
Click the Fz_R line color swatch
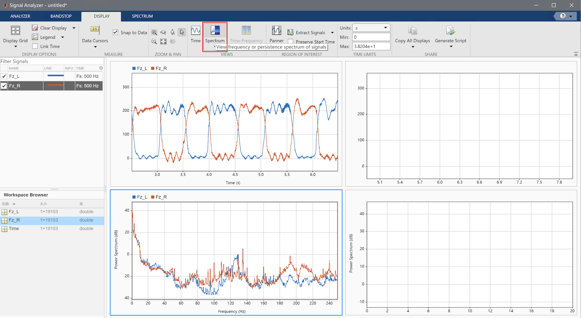54,86
